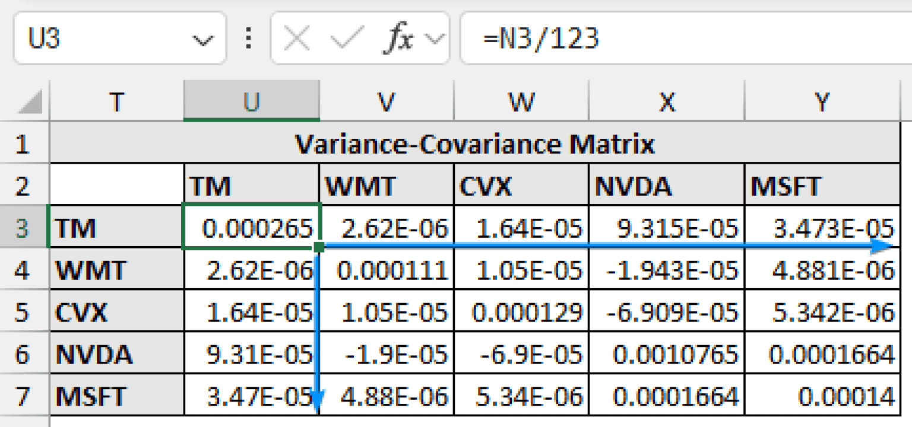Click the Enter checkmark icon in formula bar
The width and height of the screenshot is (912, 427).
[x=347, y=40]
